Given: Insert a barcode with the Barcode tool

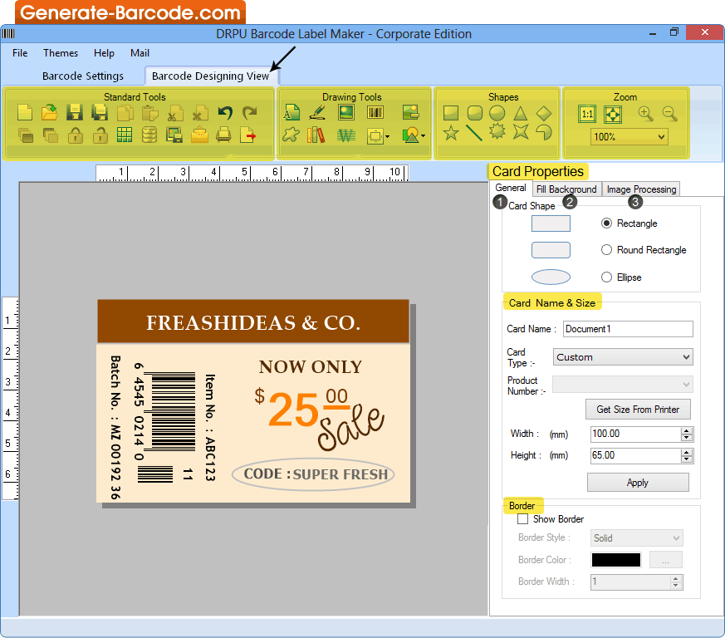Looking at the screenshot, I should tap(375, 112).
